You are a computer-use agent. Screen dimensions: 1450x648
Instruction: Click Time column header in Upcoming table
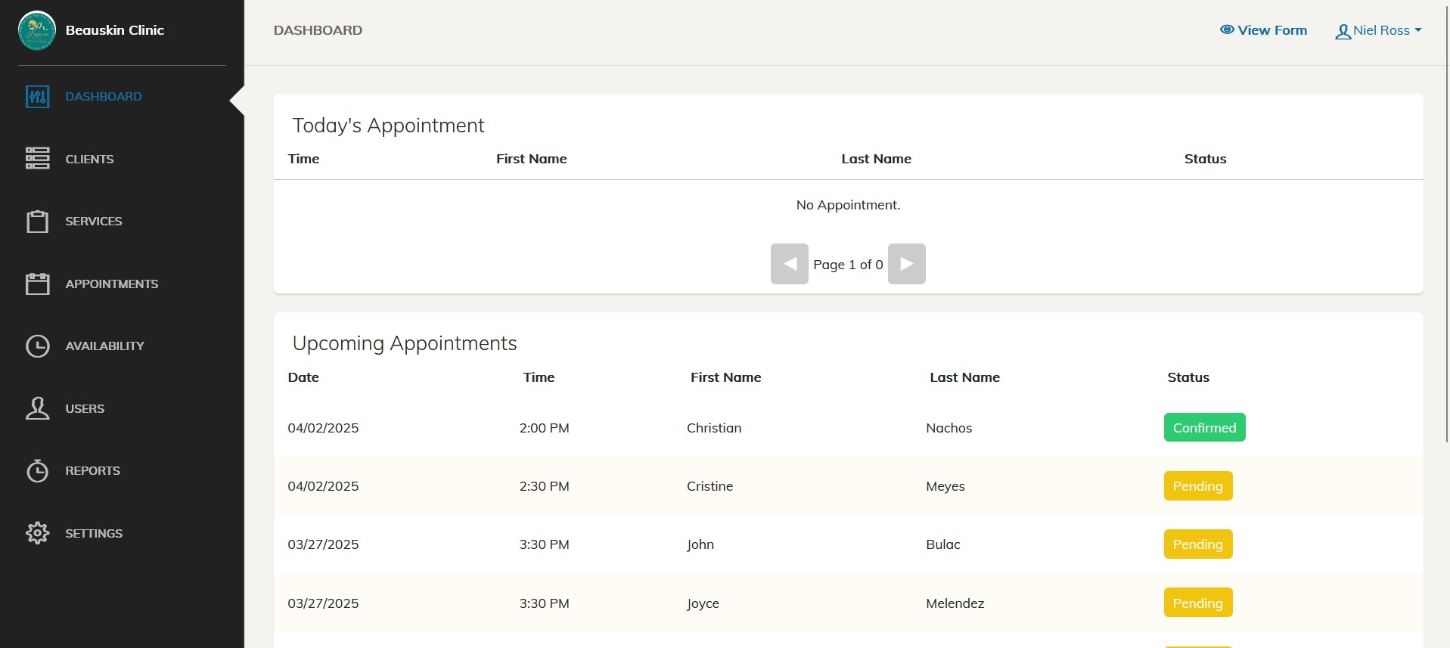click(x=539, y=377)
